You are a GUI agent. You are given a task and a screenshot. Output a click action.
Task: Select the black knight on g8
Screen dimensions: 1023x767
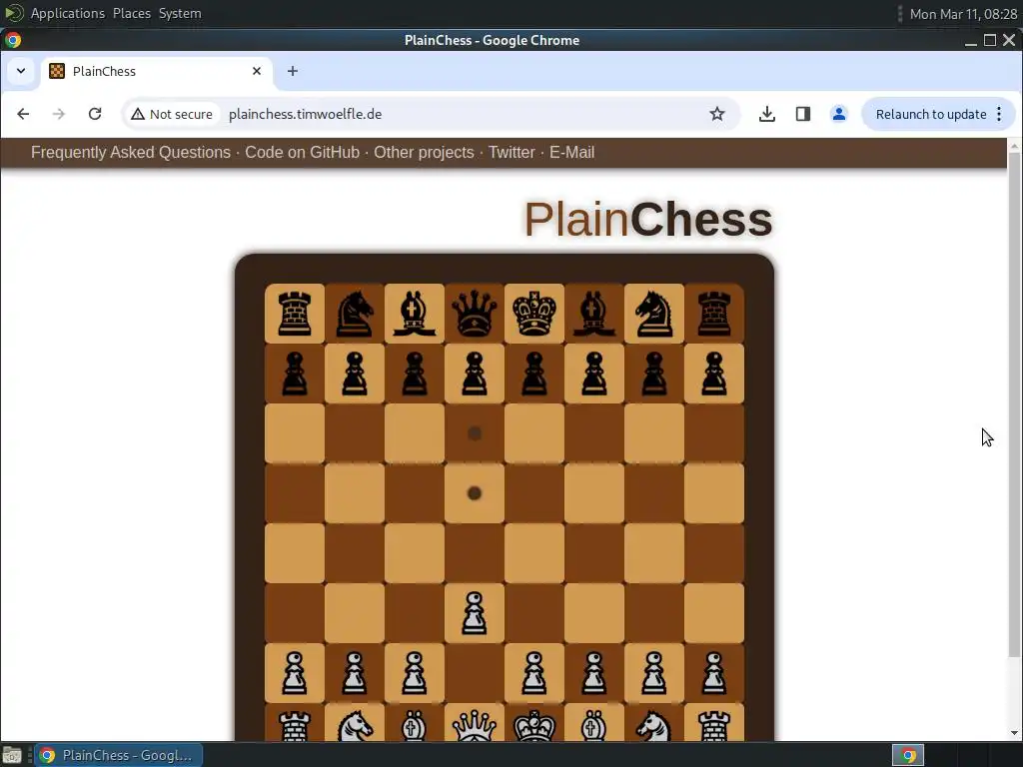pos(654,314)
